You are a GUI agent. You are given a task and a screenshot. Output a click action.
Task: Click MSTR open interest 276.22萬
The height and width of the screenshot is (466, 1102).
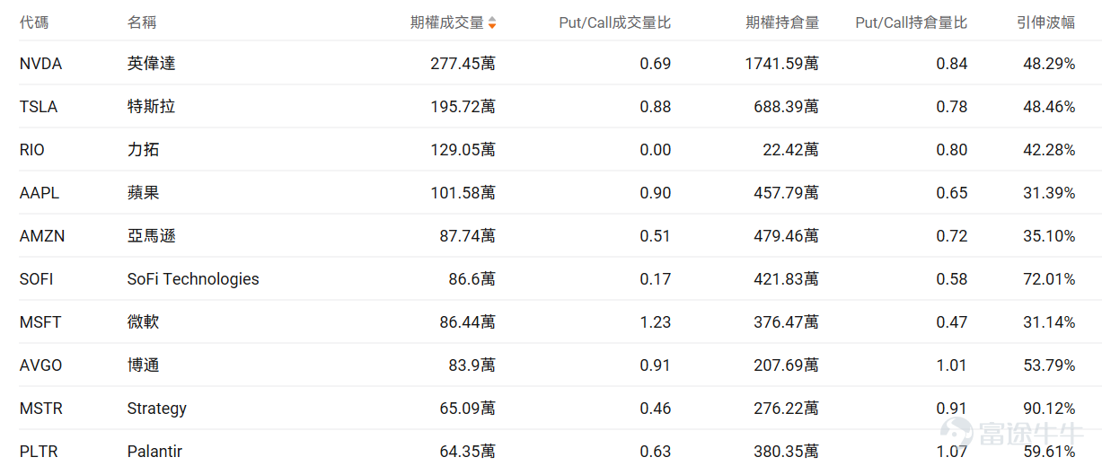(x=786, y=409)
